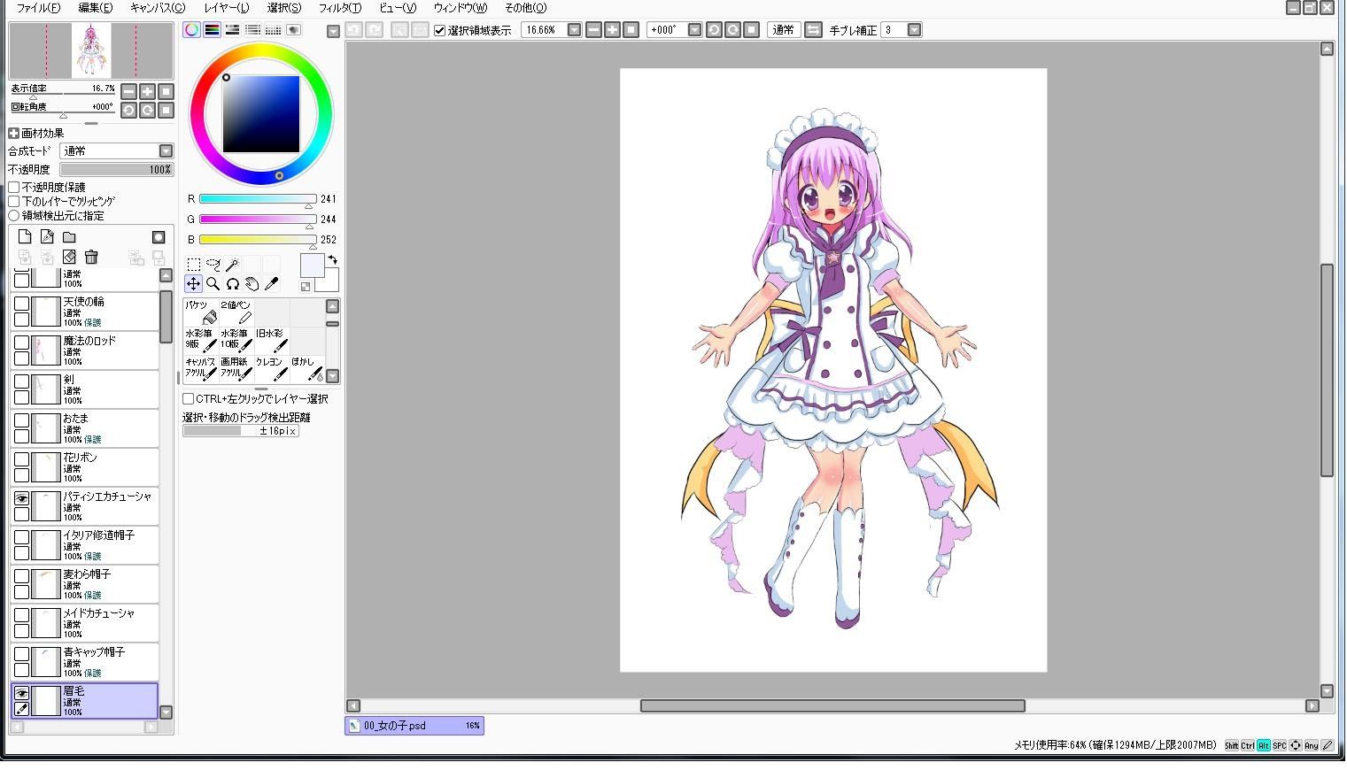Image resolution: width=1347 pixels, height=770 pixels.
Task: Toggle 選択領域表示 checkbox
Action: click(440, 30)
